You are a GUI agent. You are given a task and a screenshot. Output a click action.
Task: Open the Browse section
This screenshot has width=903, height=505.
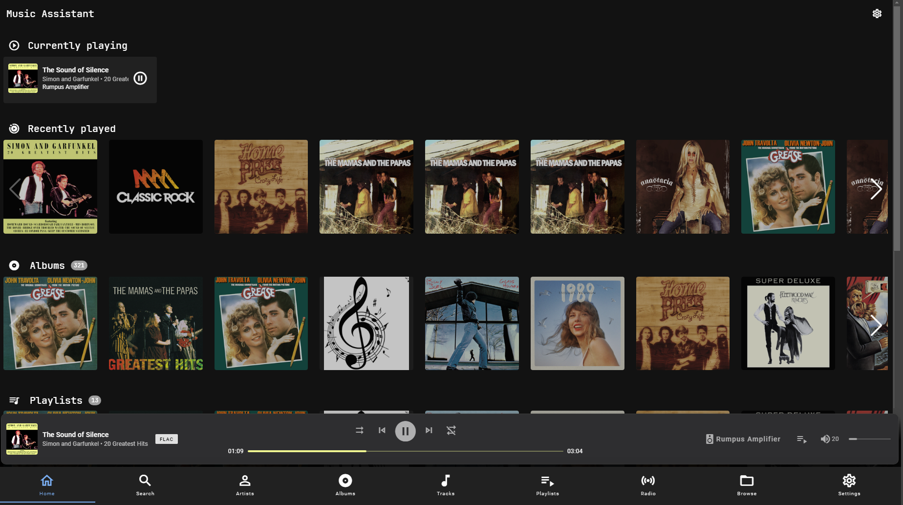tap(747, 484)
